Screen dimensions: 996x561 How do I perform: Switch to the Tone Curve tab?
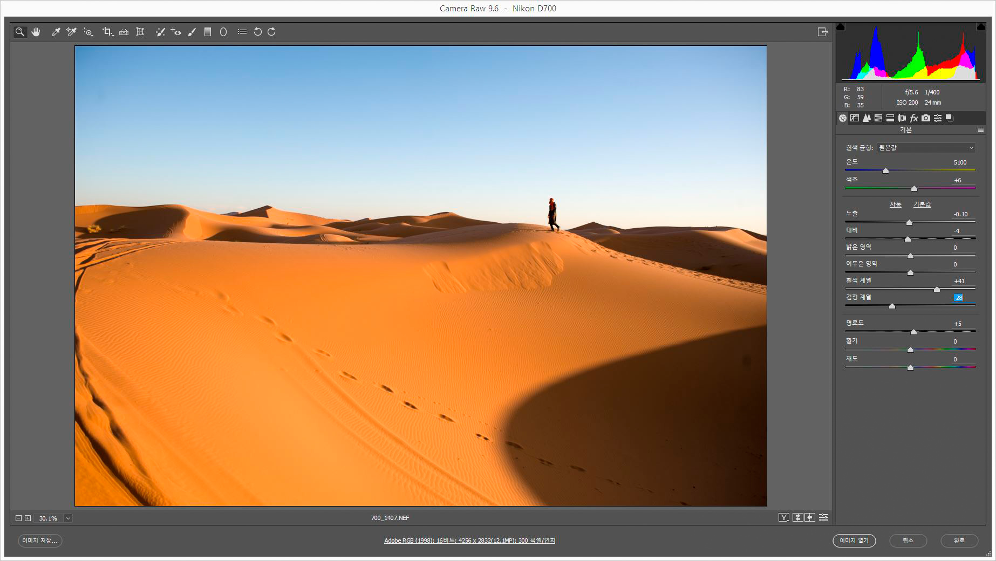[x=855, y=118]
